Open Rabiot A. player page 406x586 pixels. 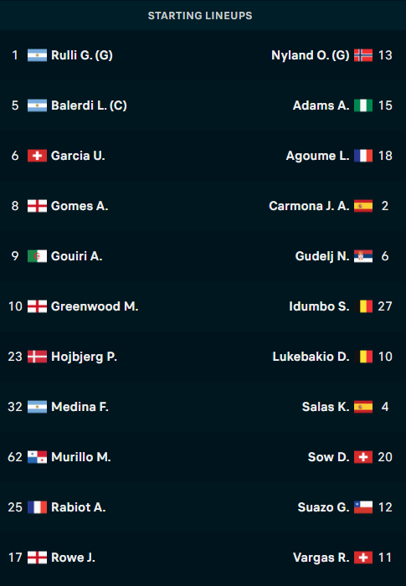pos(78,507)
